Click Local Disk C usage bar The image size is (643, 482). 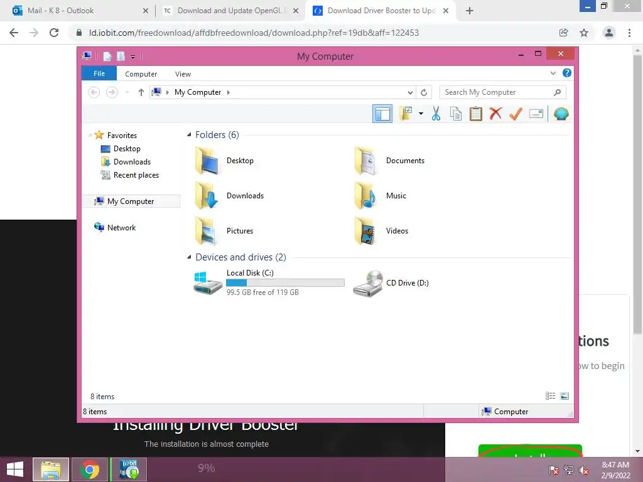coord(285,283)
